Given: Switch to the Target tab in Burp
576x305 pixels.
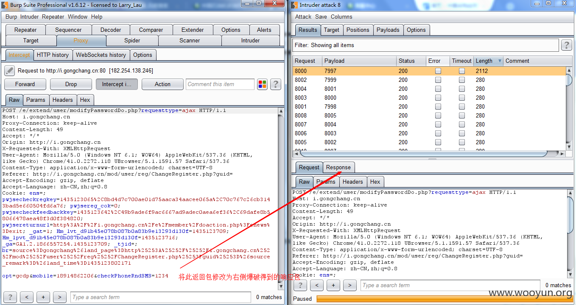Looking at the screenshot, I should [x=31, y=40].
